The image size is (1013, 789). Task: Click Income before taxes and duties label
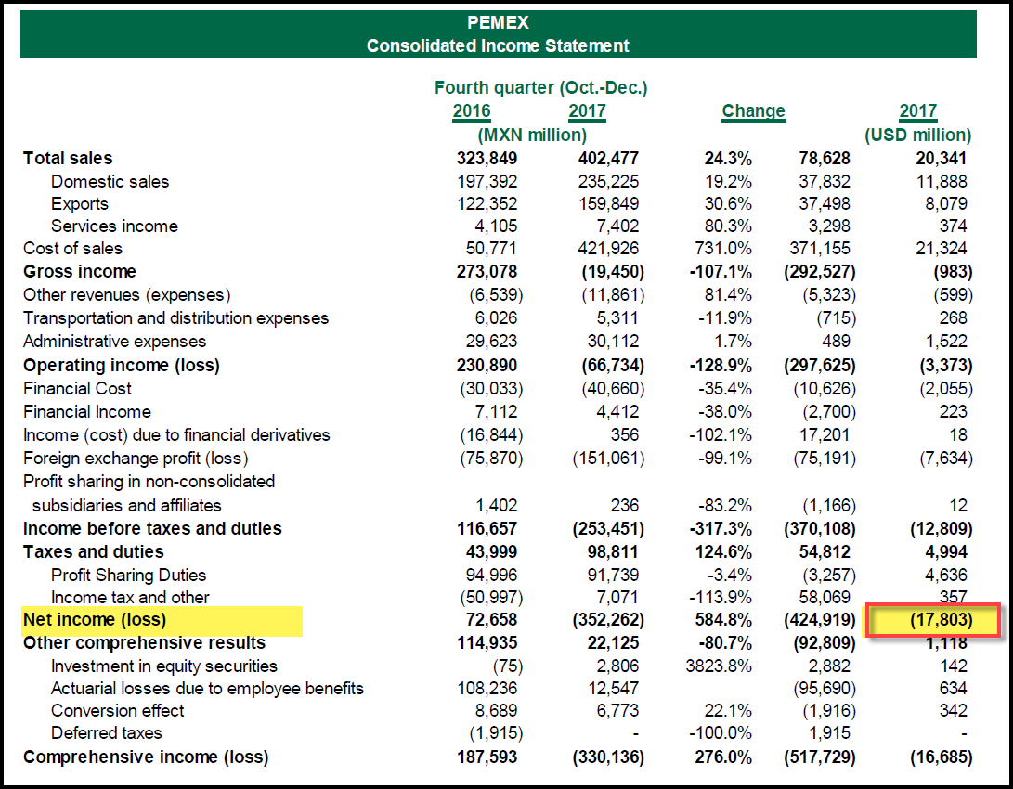152,529
